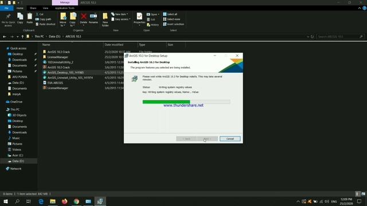Image resolution: width=367 pixels, height=206 pixels.
Task: Click the Refresh button by address bar
Action: (312, 37)
